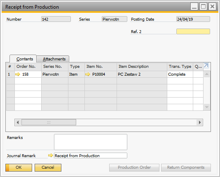220x177 pixels.
Task: Click the PC Zestaw 2 description cell
Action: 142,74
